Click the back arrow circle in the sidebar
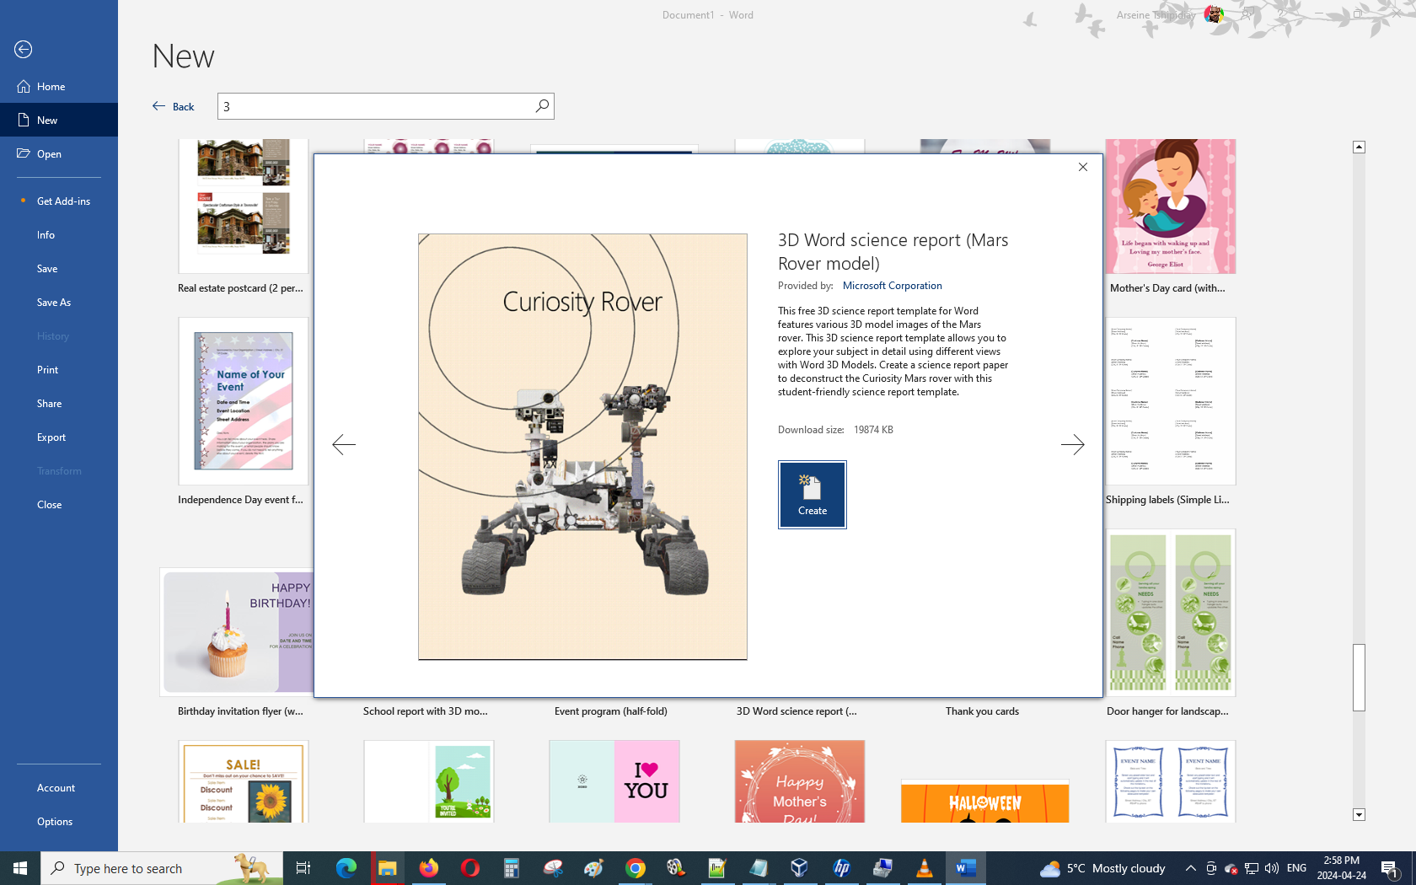 [24, 50]
